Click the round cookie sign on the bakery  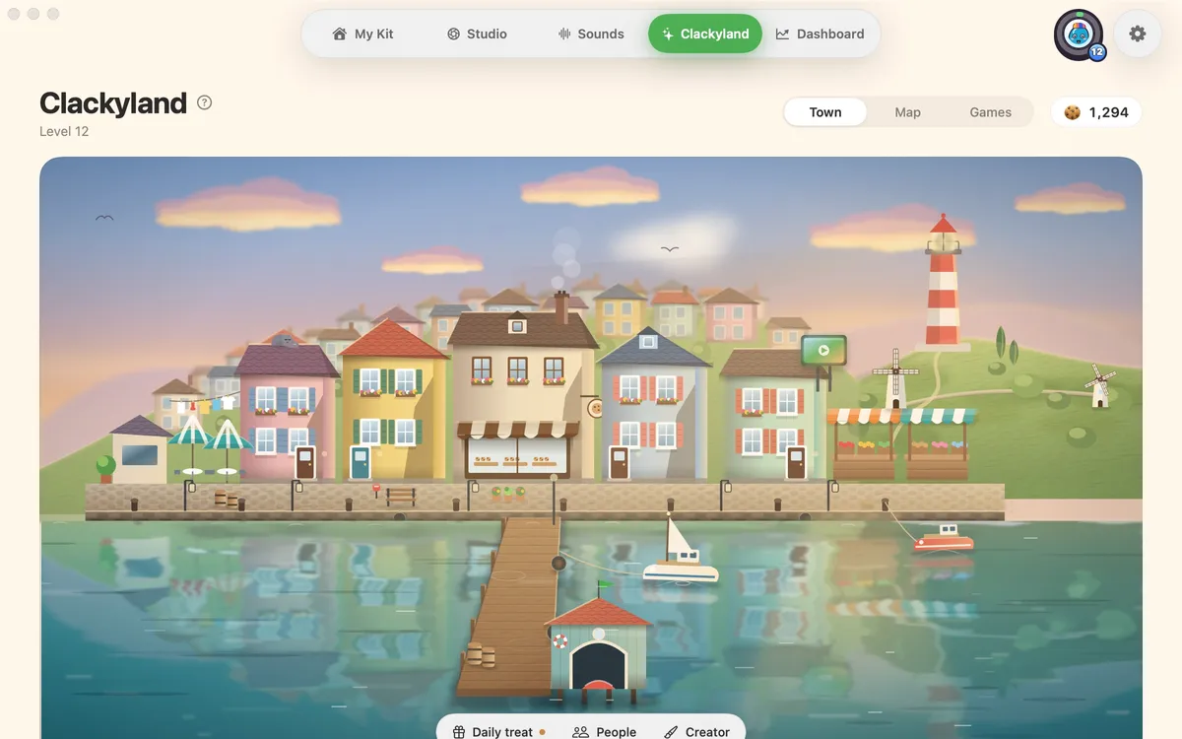coord(595,407)
